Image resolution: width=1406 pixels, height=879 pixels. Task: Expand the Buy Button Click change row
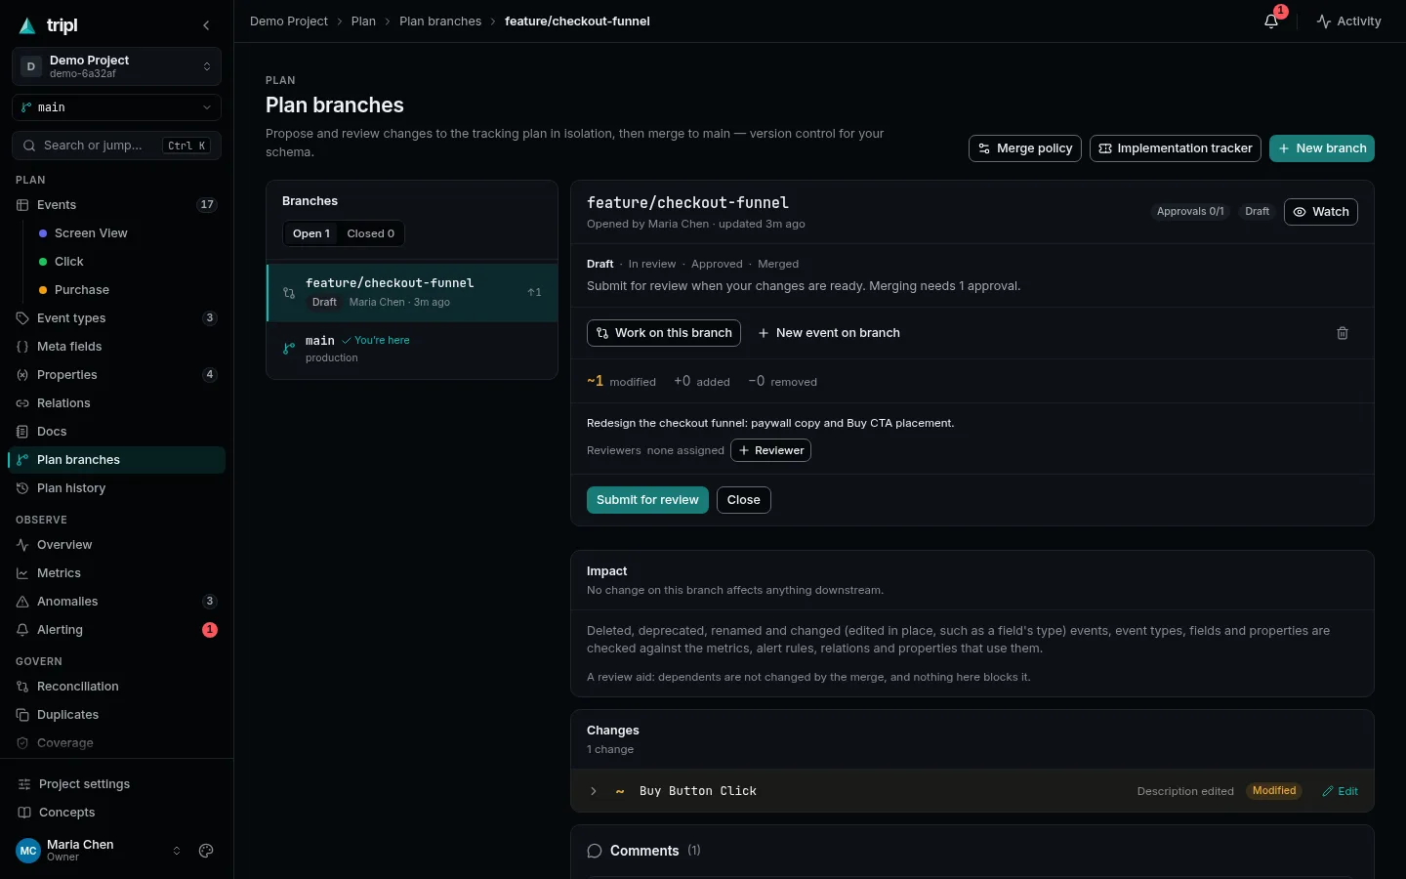[x=594, y=791]
